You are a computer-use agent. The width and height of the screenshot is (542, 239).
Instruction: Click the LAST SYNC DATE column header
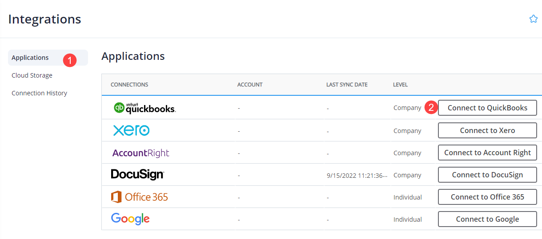pos(347,85)
